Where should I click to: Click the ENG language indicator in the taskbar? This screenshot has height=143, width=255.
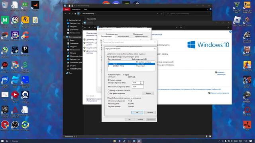(240, 141)
